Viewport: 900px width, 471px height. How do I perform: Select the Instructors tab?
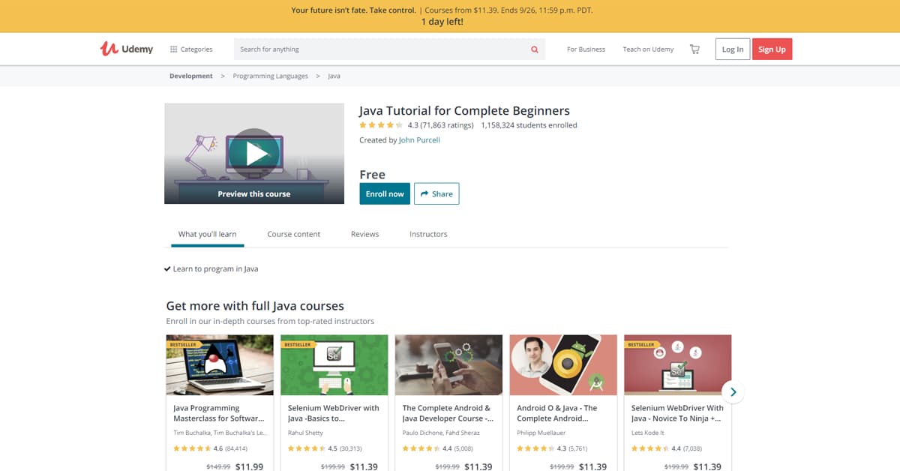point(427,234)
